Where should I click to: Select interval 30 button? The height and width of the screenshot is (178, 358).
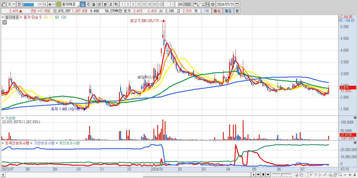[x=149, y=4]
